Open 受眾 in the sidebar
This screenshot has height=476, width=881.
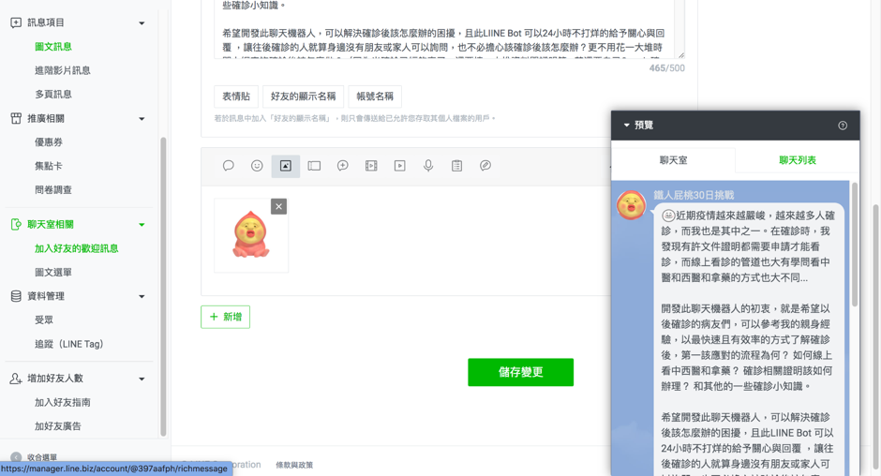[44, 320]
